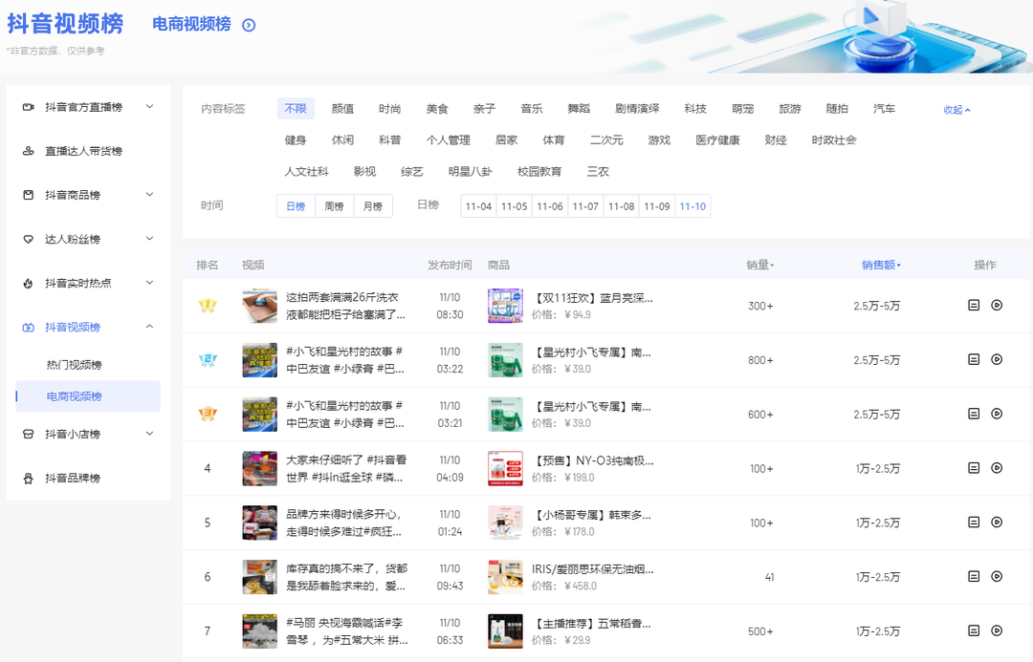Image resolution: width=1033 pixels, height=662 pixels.
Task: Click the 不限 filter button
Action: (296, 108)
